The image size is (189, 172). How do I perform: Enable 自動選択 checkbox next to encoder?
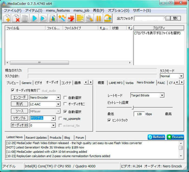(65, 98)
